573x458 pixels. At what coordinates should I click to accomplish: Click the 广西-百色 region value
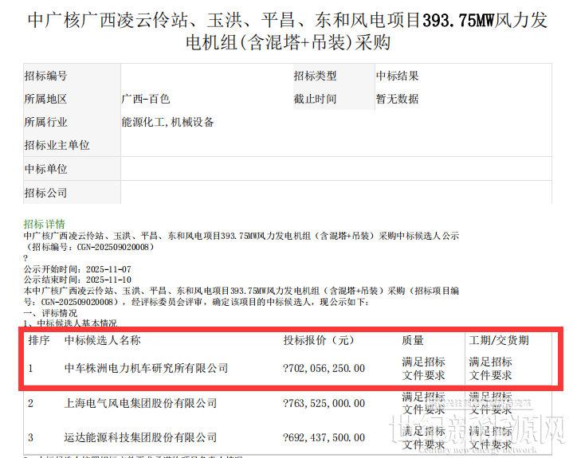(x=145, y=100)
